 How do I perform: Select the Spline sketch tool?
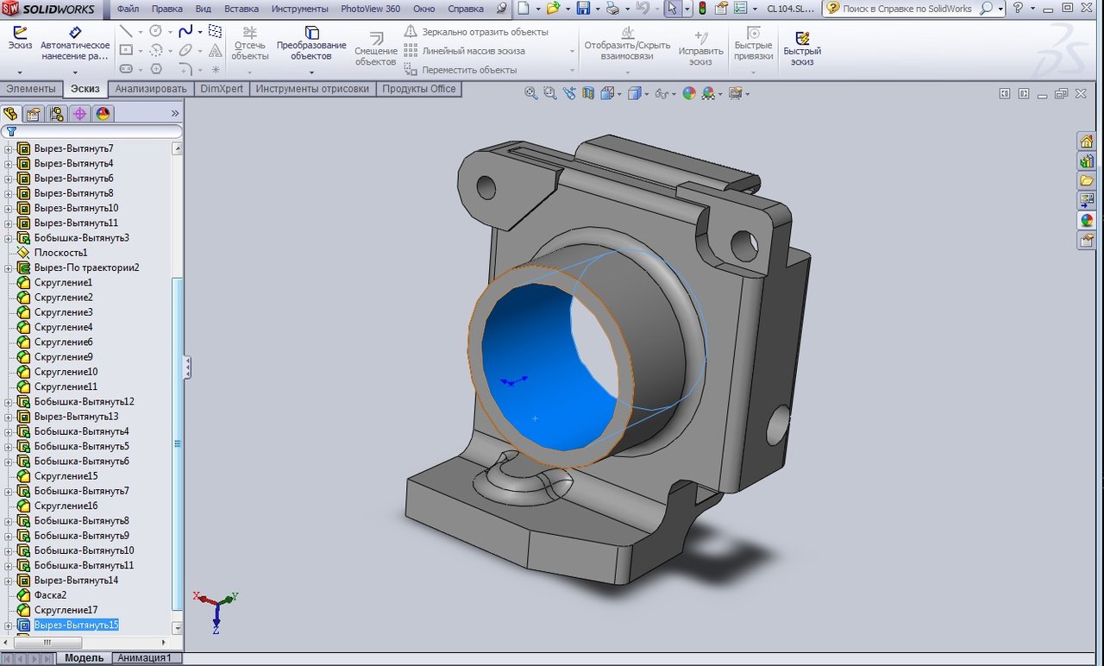(x=185, y=31)
